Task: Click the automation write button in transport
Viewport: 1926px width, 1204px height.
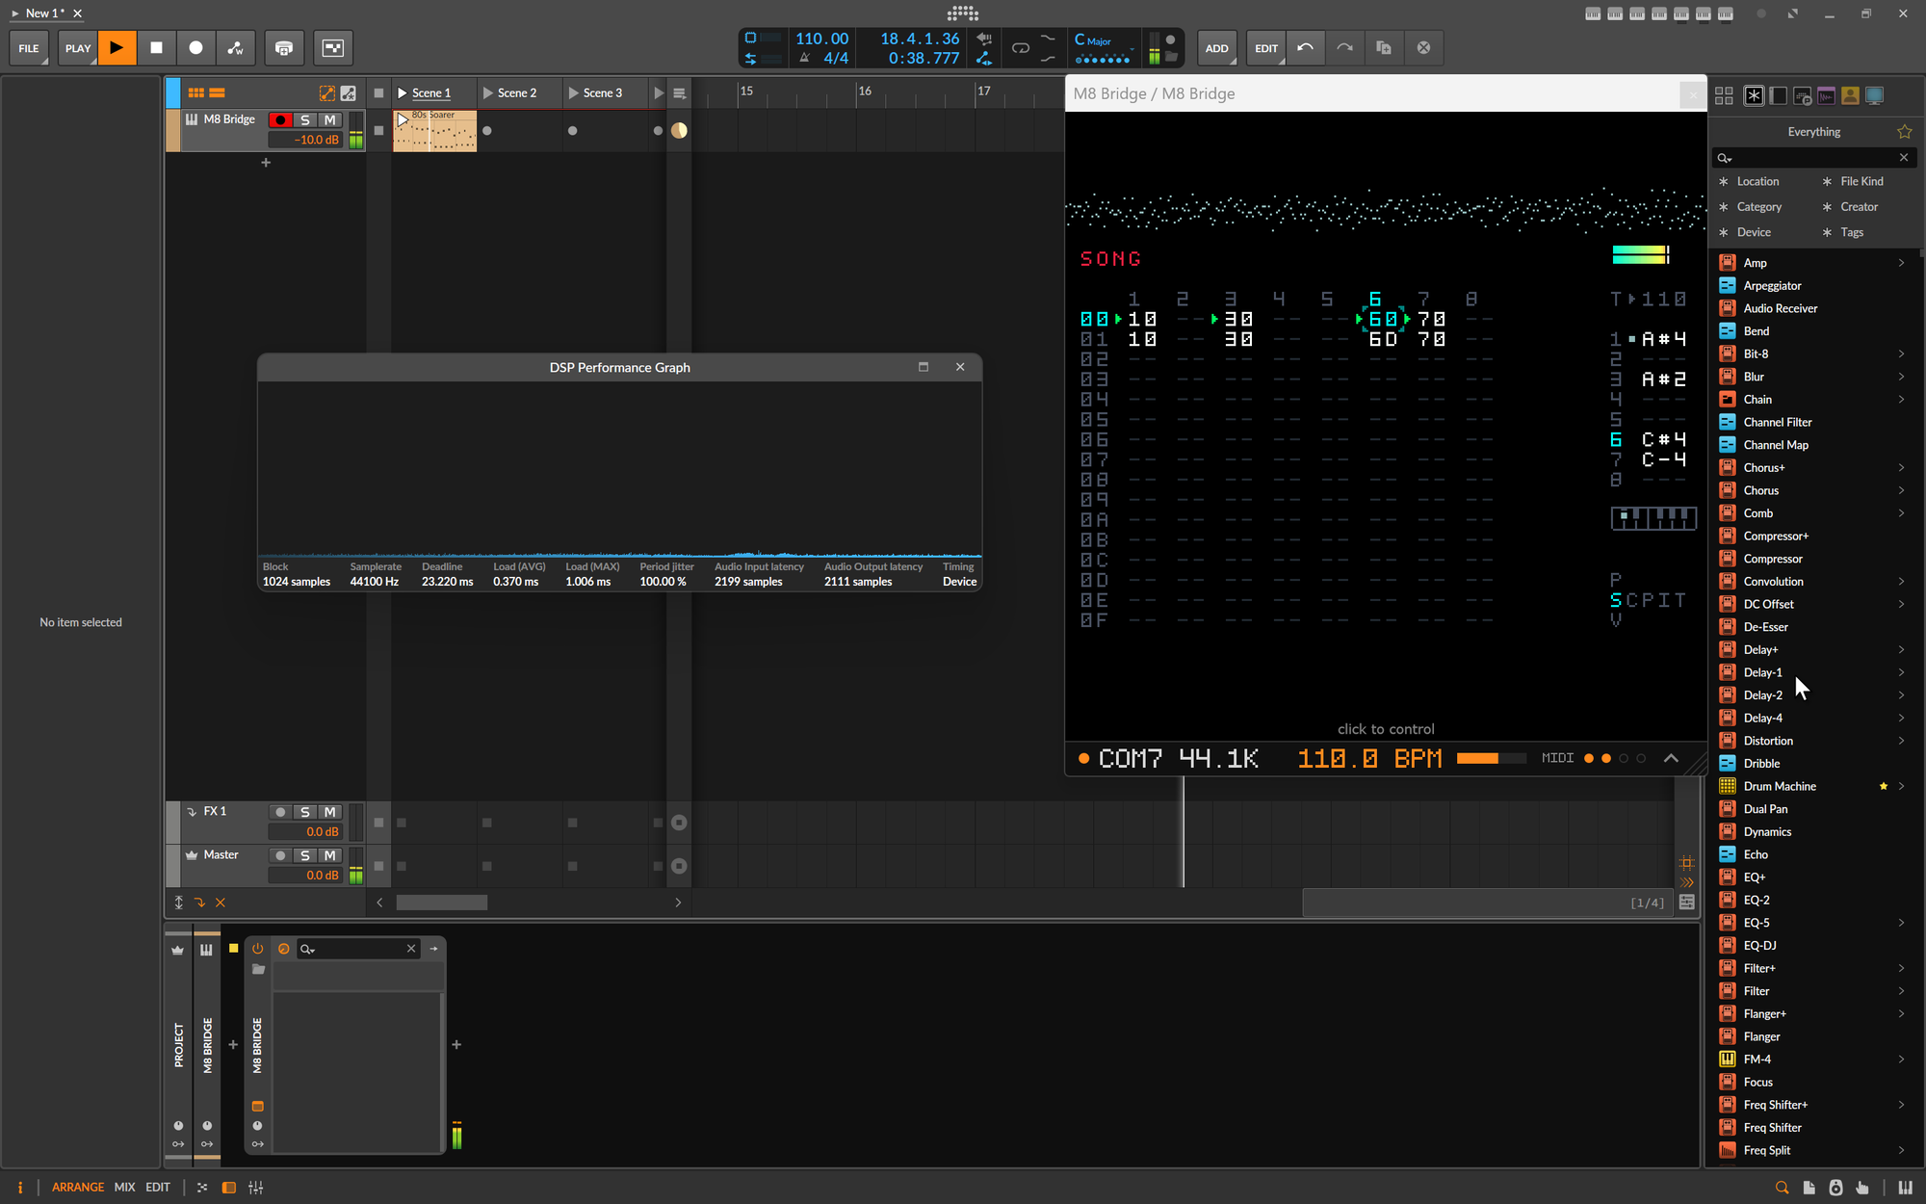Action: click(235, 47)
